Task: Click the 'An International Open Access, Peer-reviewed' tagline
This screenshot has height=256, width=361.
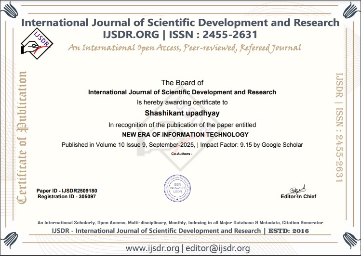Action: coord(185,48)
